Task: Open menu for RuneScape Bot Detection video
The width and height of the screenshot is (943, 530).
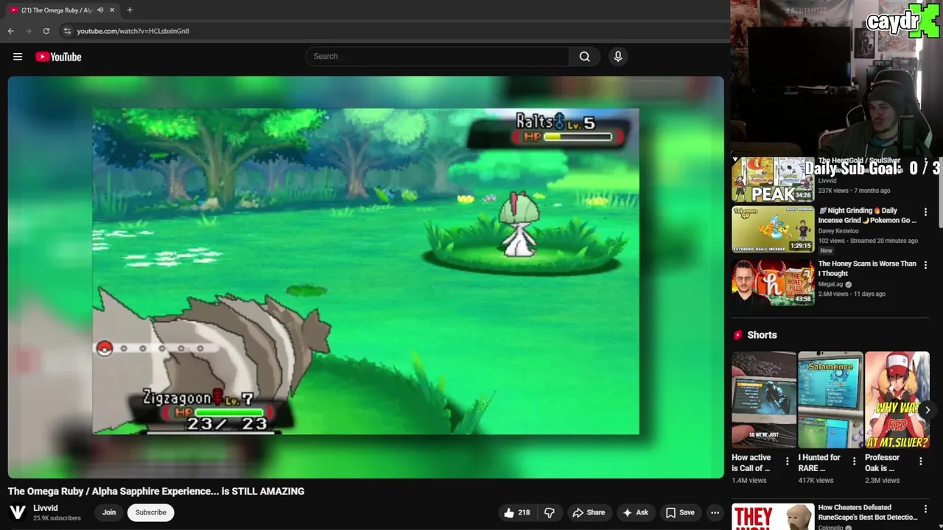Action: pyautogui.click(x=925, y=509)
